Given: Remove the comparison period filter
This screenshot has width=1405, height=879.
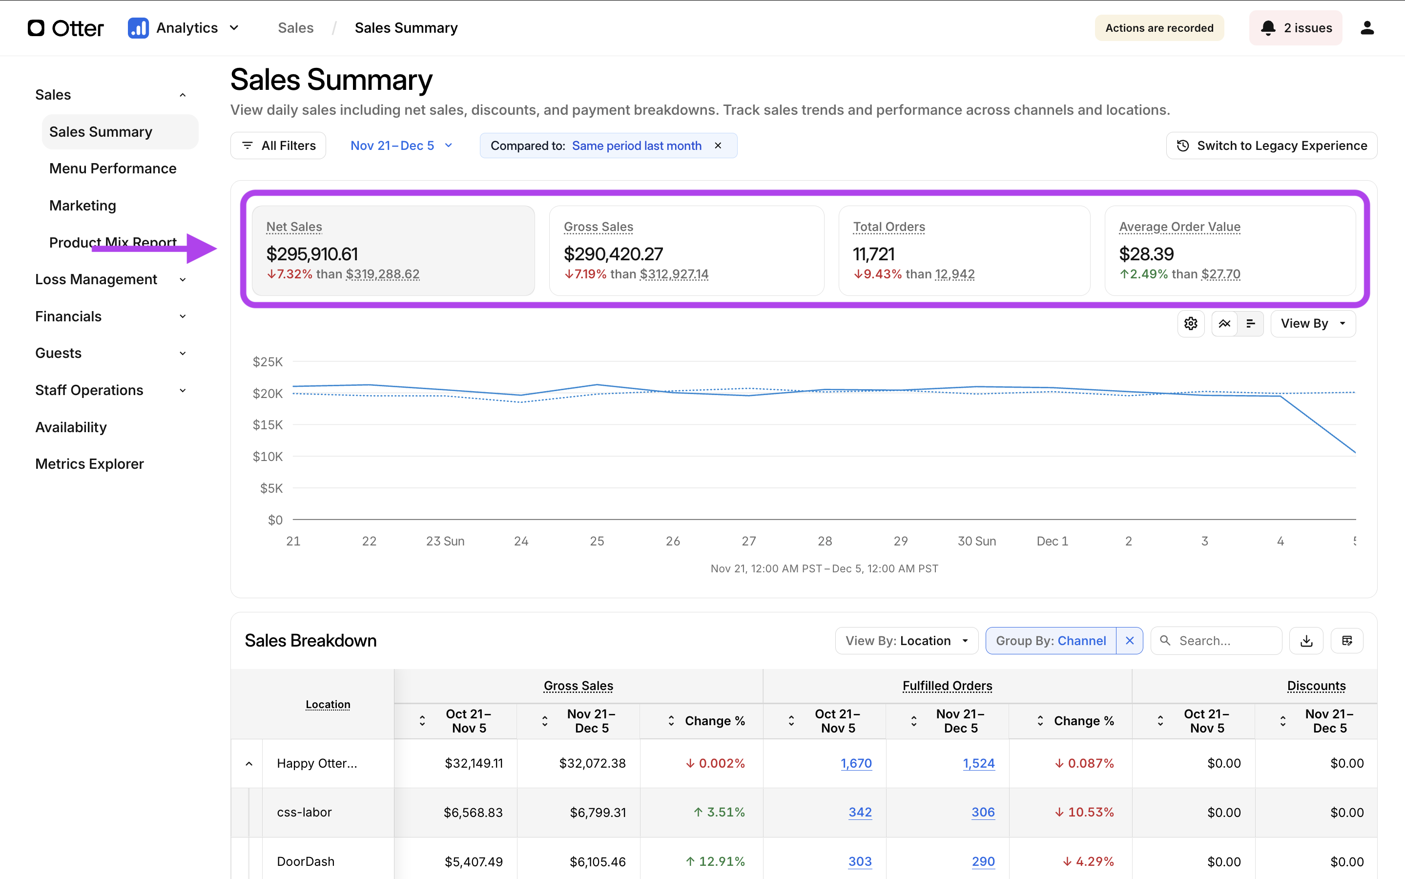Looking at the screenshot, I should click(718, 146).
